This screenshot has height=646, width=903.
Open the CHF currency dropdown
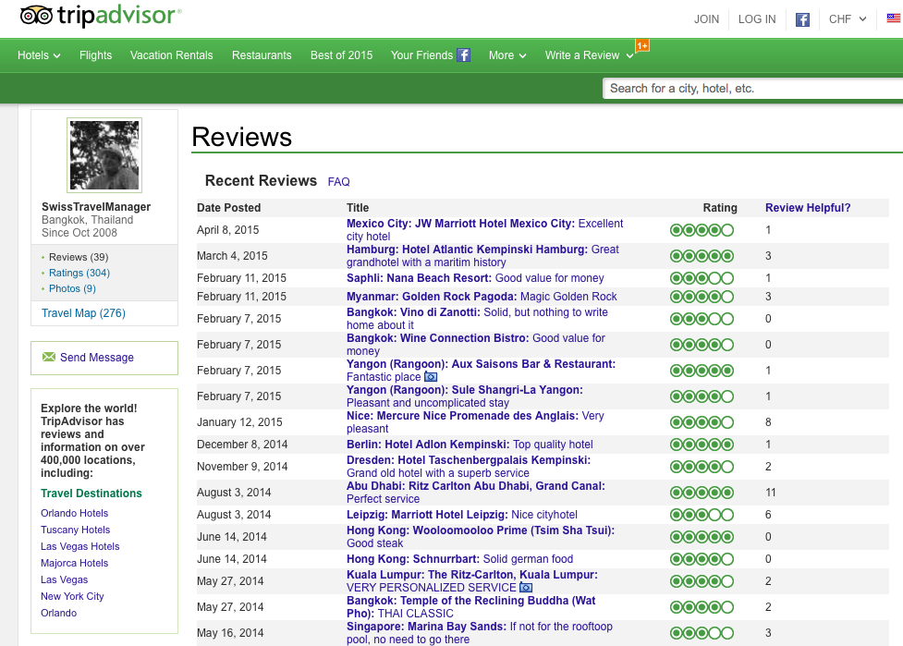point(847,19)
